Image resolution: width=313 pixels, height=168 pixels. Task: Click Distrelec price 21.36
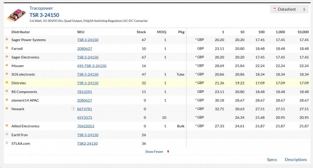pyautogui.click(x=220, y=83)
